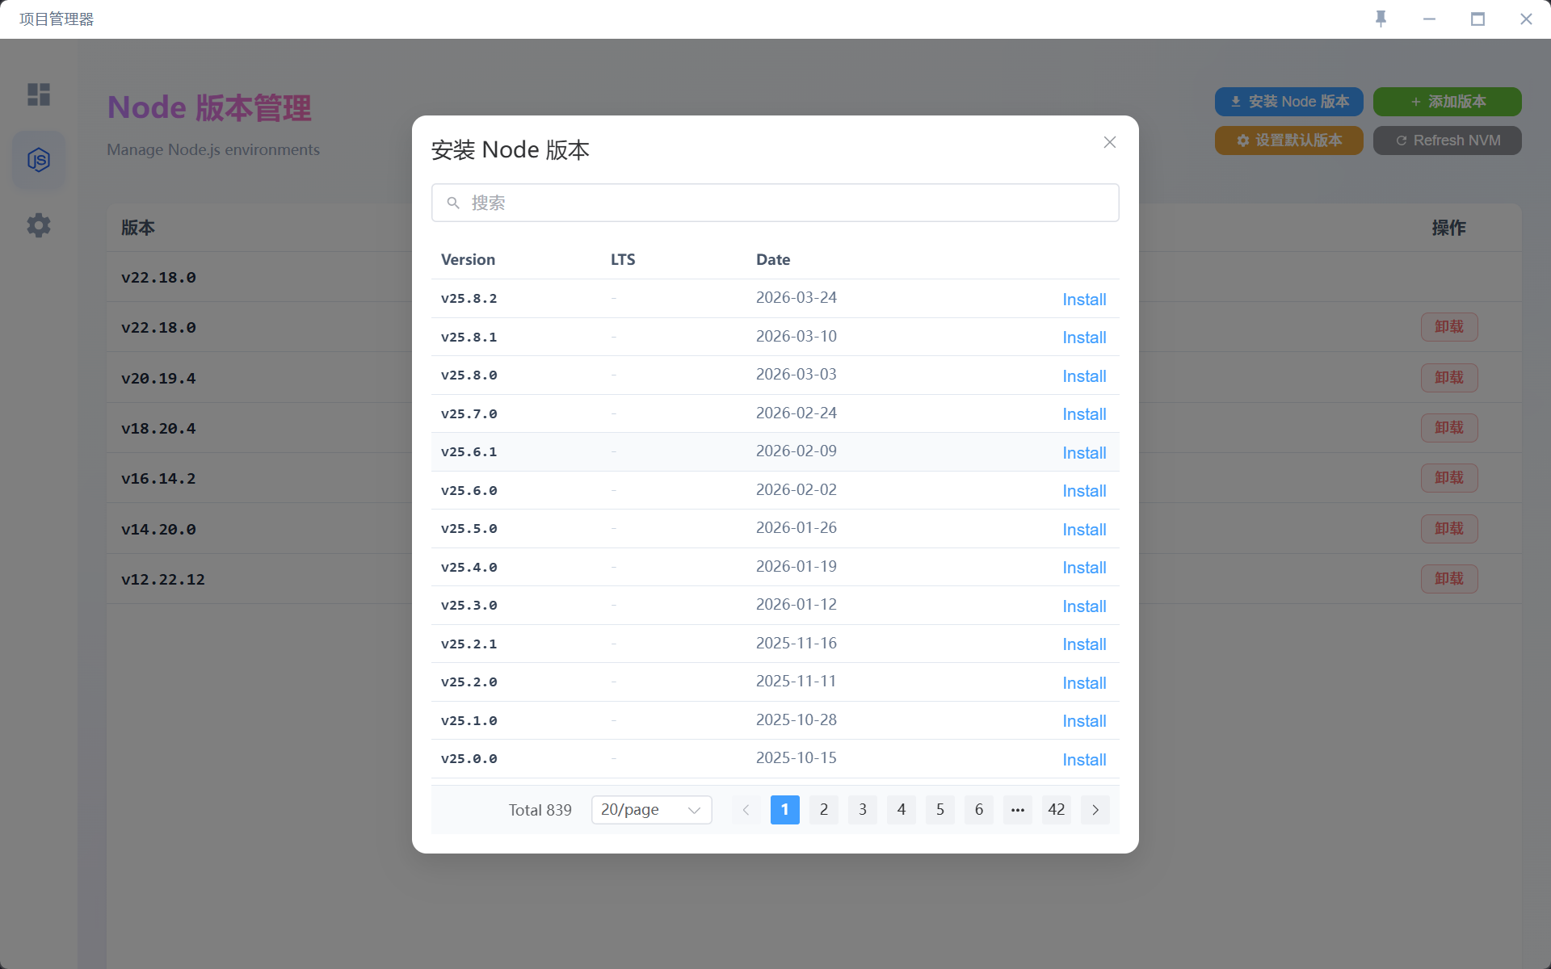1551x969 pixels.
Task: Install Node v25.8.2
Action: coord(1084,300)
